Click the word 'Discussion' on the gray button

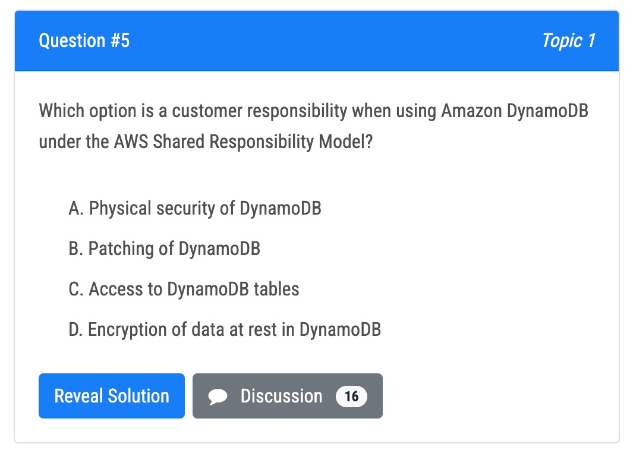click(x=281, y=396)
